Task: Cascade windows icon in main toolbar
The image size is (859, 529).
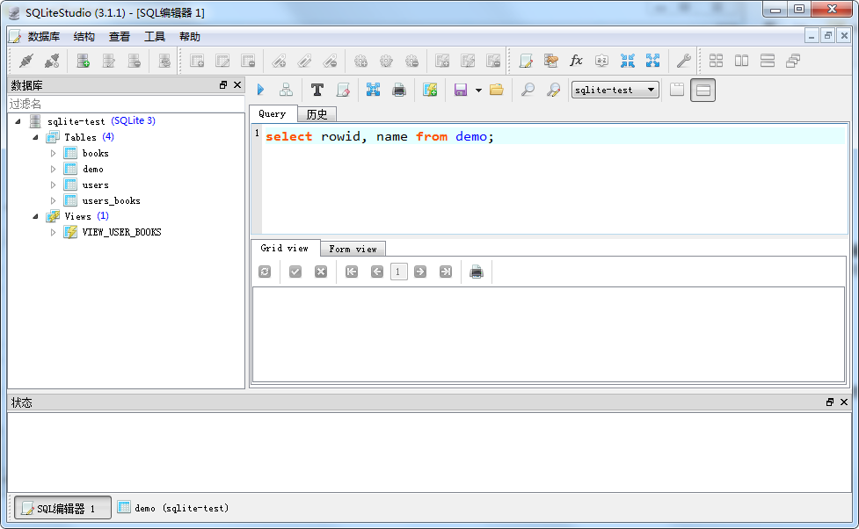Action: coord(793,61)
